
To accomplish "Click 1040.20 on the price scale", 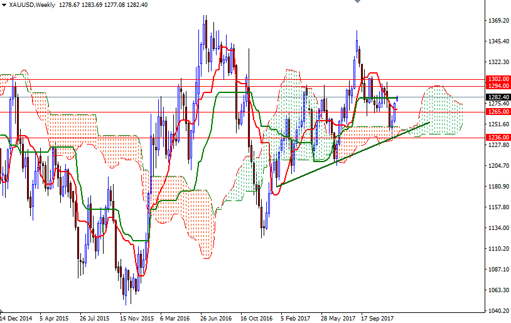I will [x=498, y=311].
